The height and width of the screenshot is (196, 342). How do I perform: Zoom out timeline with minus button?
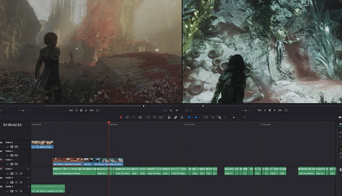(224, 117)
